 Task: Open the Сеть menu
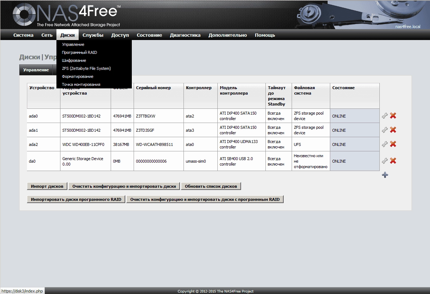tap(47, 35)
